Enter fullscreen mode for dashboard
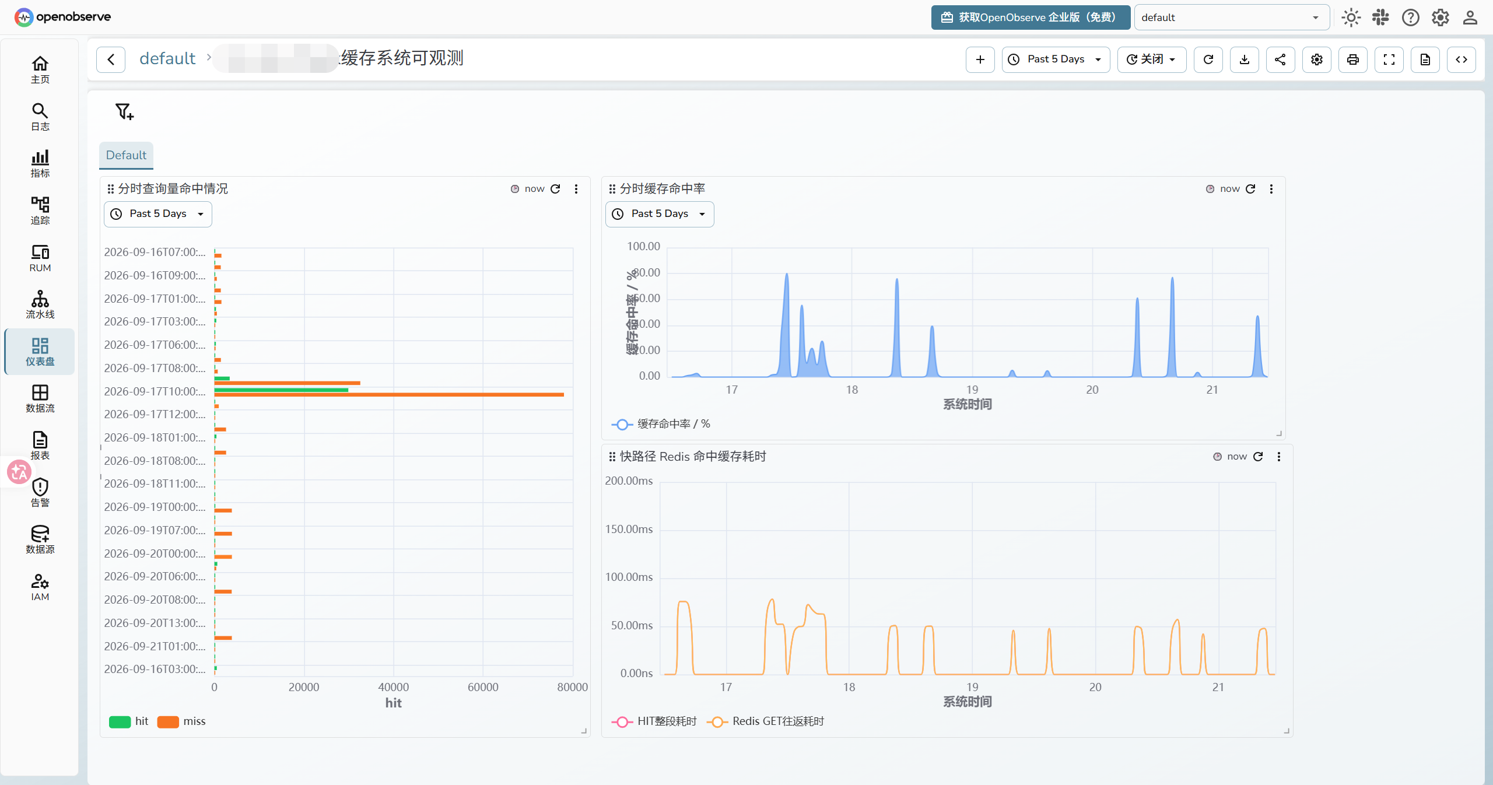Image resolution: width=1493 pixels, height=785 pixels. pos(1389,59)
